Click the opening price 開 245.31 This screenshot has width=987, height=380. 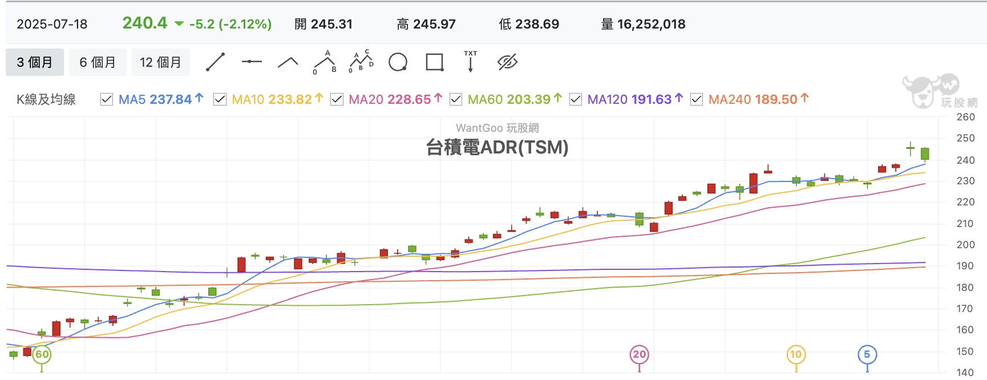323,24
